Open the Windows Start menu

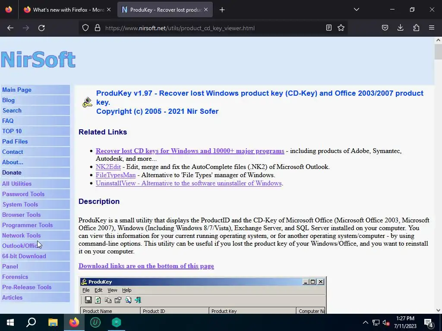coord(10,322)
